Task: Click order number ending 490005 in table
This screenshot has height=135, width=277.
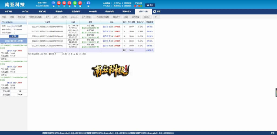Action: coord(47,27)
